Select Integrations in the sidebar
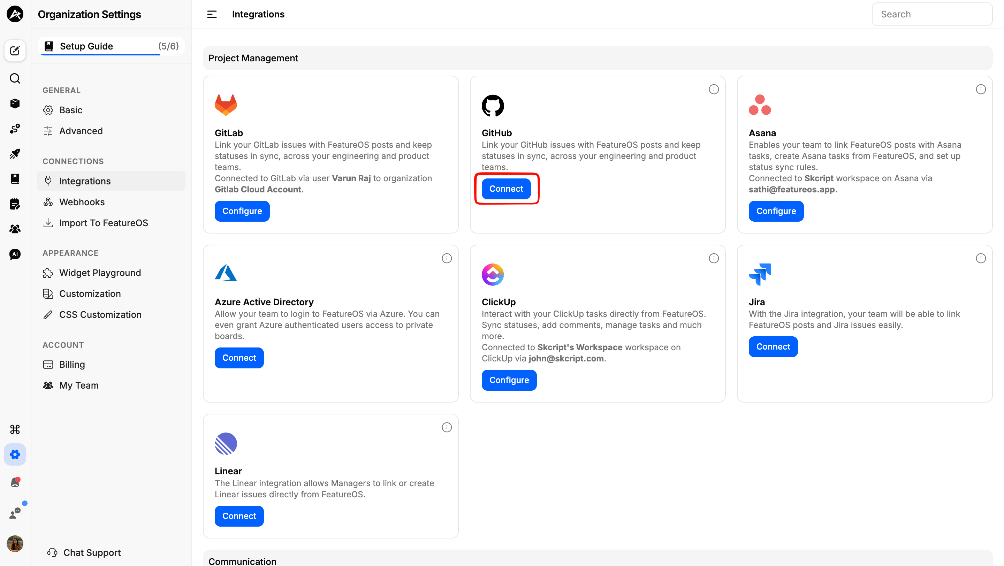 tap(111, 181)
